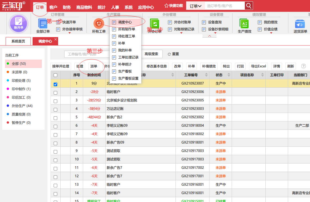Click the 修改基本信息 button
This screenshot has height=202, width=310.
pos(157,66)
